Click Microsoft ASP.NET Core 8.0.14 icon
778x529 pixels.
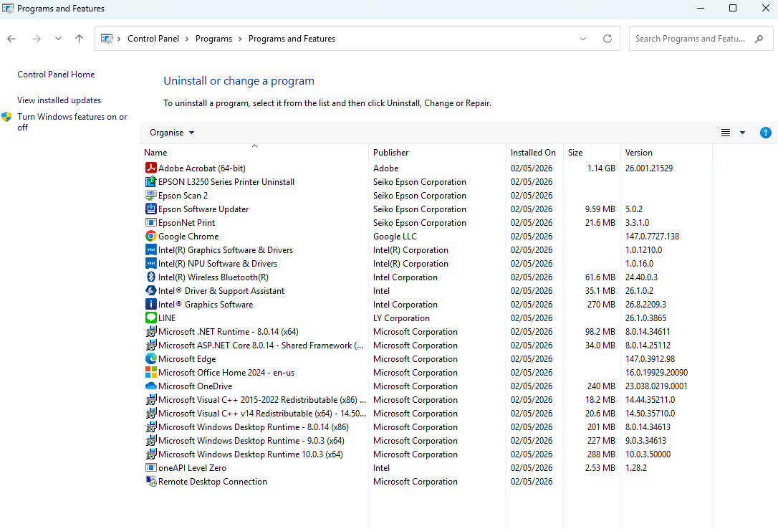click(x=151, y=345)
